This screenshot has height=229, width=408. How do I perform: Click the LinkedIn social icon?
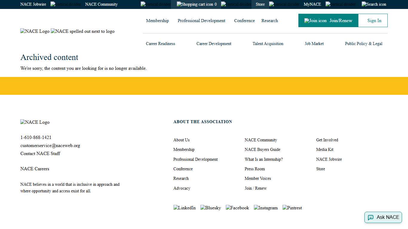click(185, 208)
